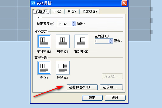Choose the center (居中) alignment icon
The height and width of the screenshot is (108, 162).
click(63, 41)
